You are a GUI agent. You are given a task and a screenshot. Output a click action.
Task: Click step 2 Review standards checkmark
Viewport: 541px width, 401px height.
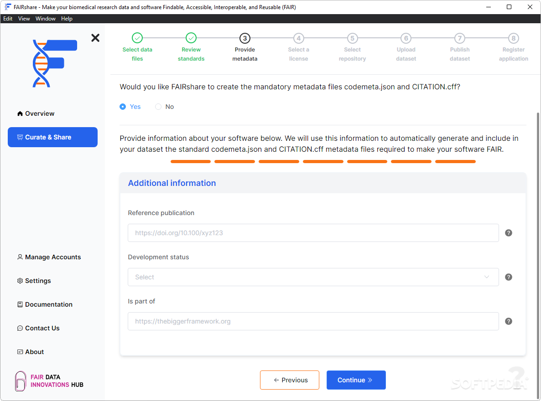click(191, 38)
